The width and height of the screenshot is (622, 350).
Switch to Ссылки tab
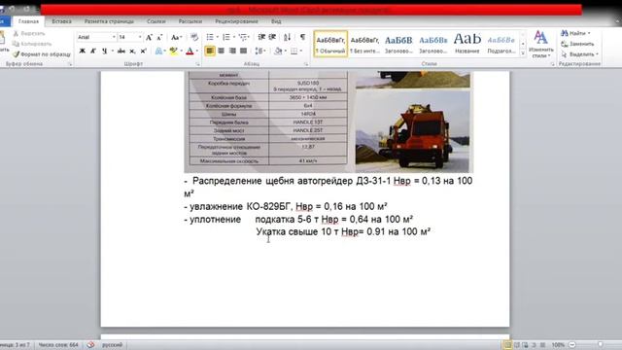[x=155, y=21]
